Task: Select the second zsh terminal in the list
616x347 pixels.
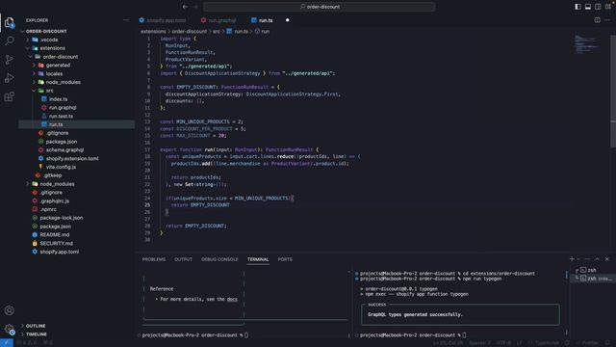Action: (593, 279)
